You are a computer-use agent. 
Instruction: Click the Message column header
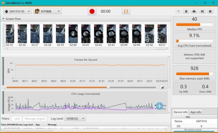point(52,125)
